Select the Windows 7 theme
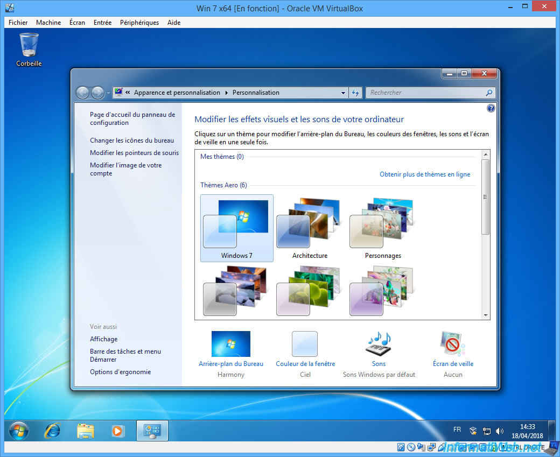This screenshot has width=560, height=457. pos(237,228)
